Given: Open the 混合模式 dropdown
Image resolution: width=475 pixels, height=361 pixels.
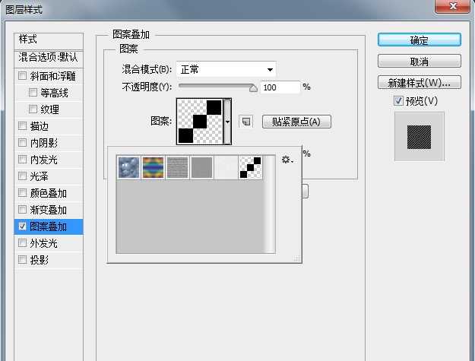Looking at the screenshot, I should (226, 70).
